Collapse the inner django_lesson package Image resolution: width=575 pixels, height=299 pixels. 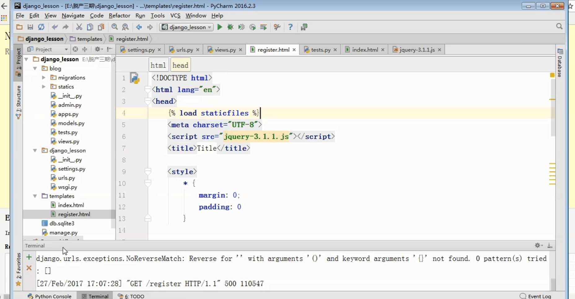coord(35,150)
